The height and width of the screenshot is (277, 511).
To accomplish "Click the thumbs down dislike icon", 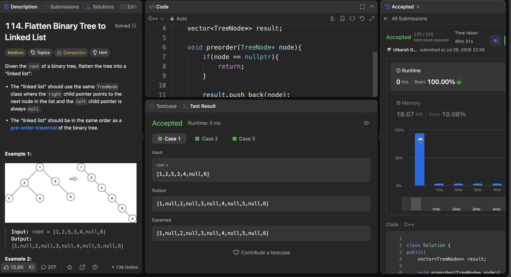I will 31,267.
